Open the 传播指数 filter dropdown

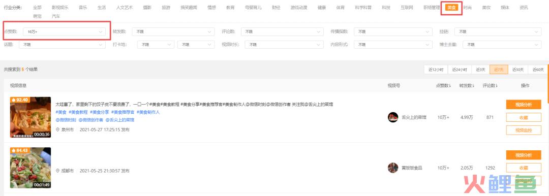(393, 31)
